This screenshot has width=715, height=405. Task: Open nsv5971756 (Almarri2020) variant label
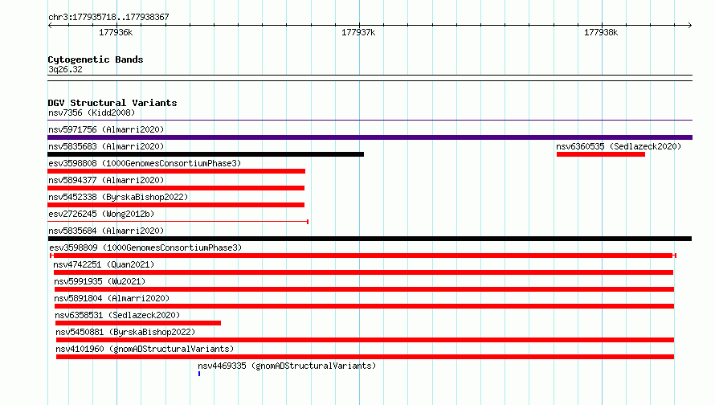106,129
